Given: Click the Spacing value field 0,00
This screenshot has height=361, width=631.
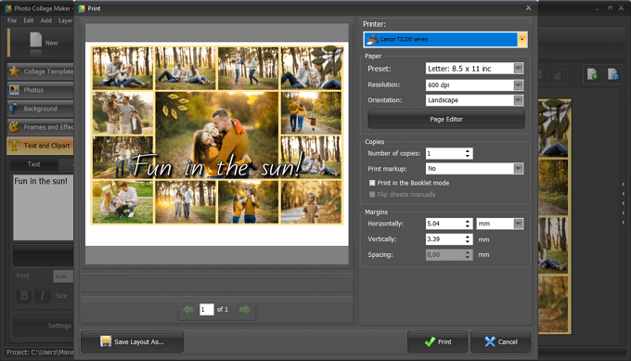Looking at the screenshot, I should tap(445, 255).
